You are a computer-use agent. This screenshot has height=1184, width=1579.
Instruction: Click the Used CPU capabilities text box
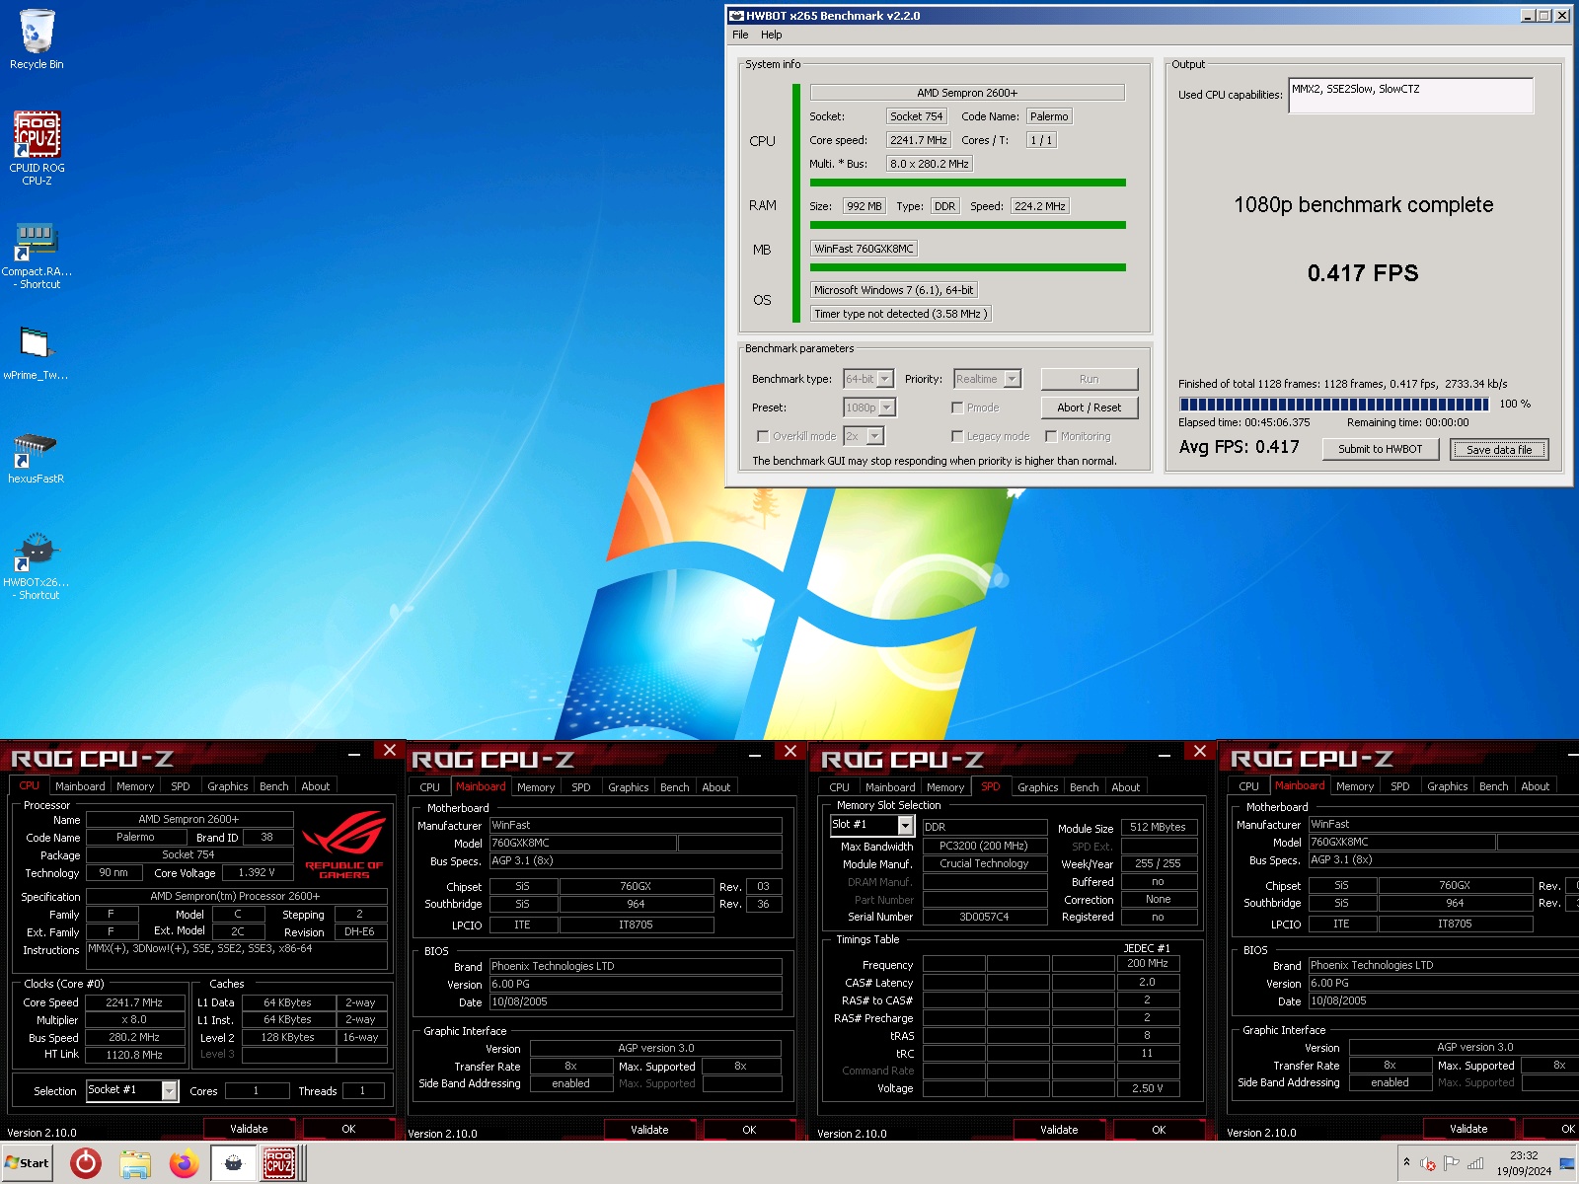click(x=1410, y=96)
